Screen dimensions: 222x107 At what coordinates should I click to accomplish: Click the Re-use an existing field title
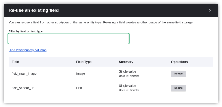click(x=34, y=10)
